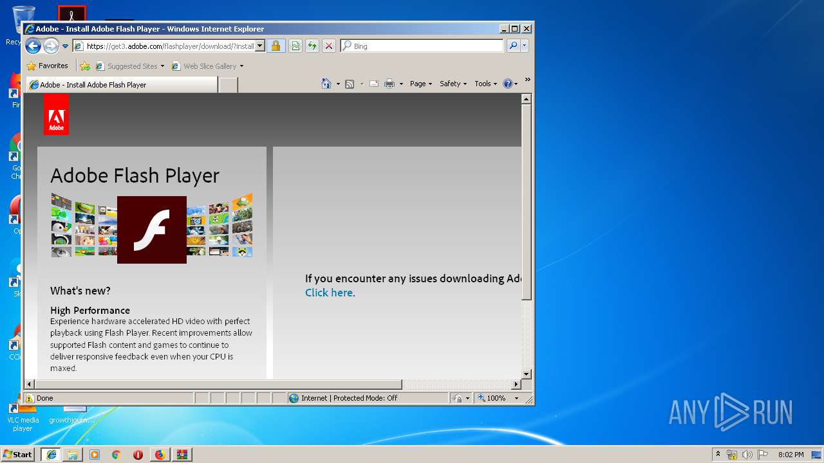Click the horizontal scrollbar right arrow

(x=516, y=385)
